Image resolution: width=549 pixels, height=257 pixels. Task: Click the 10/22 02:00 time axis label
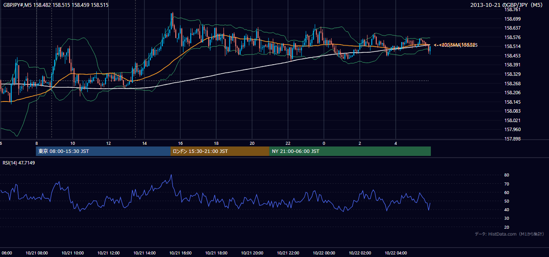(x=360, y=253)
